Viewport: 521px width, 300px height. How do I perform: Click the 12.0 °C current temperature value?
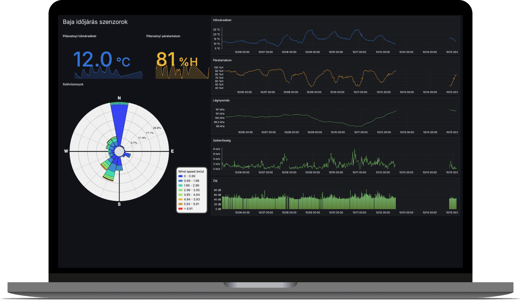click(102, 59)
